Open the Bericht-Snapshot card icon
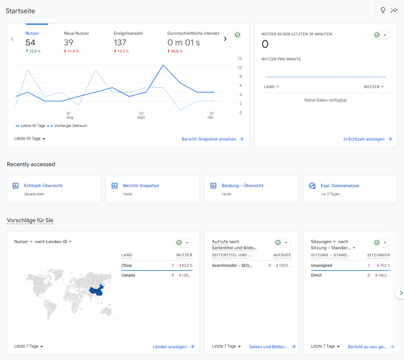The height and width of the screenshot is (360, 404). [x=114, y=186]
